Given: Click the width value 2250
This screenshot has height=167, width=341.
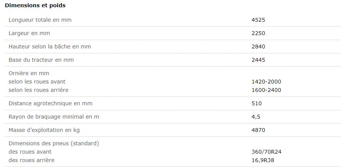Looking at the screenshot, I should pos(258,33).
